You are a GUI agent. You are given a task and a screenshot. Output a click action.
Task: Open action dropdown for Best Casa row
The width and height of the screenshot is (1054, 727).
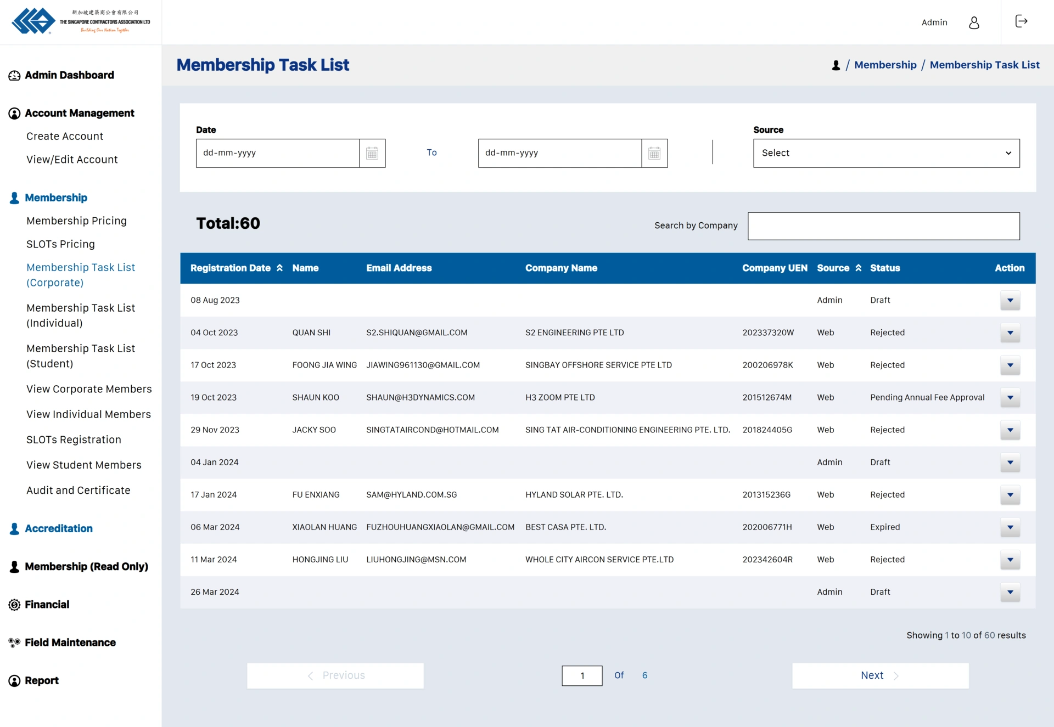1010,527
